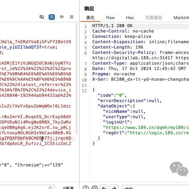Toggle the \n show newlines icon

coord(62,16)
